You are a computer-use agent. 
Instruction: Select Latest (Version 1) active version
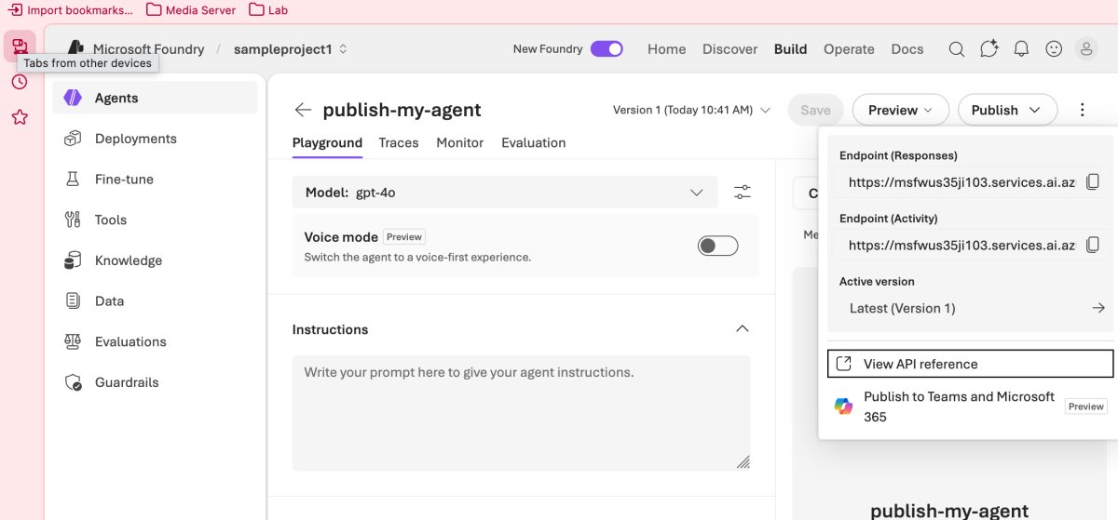(970, 308)
